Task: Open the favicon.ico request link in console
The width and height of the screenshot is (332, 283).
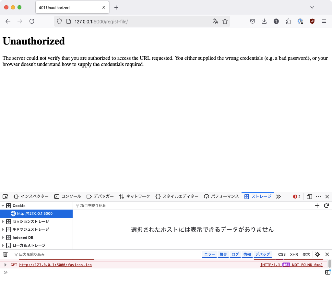Action: [x=55, y=265]
